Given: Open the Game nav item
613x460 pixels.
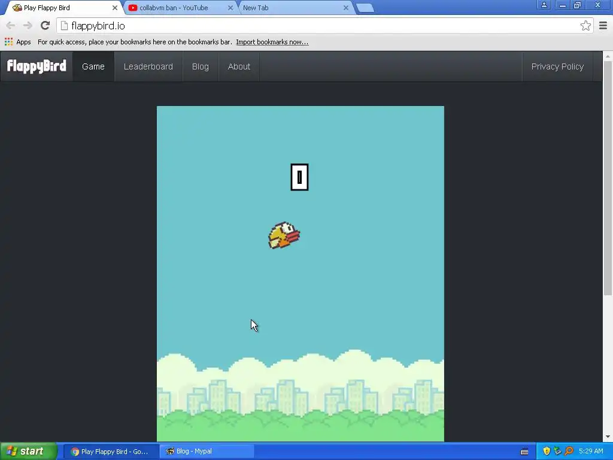Looking at the screenshot, I should tap(93, 66).
